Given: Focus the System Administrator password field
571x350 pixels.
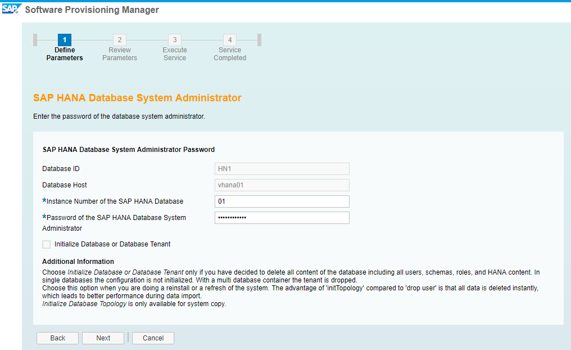Looking at the screenshot, I should [282, 218].
